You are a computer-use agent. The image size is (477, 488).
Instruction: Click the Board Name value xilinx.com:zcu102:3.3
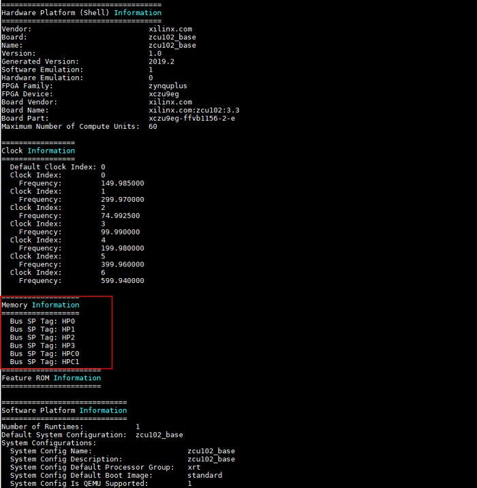pos(194,110)
